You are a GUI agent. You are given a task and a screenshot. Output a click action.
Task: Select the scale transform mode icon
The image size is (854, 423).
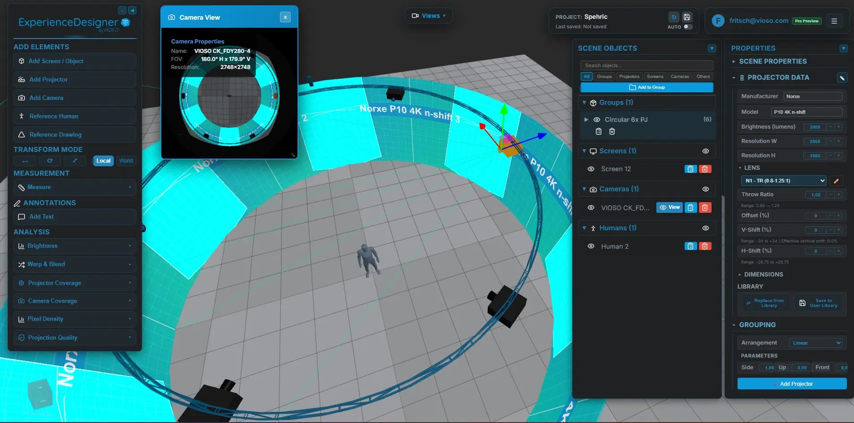(75, 161)
